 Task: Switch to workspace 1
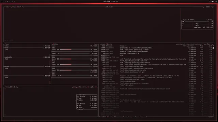click(5, 1)
